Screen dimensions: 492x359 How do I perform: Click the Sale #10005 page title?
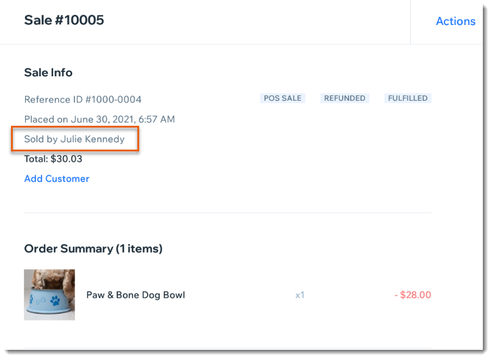tap(64, 20)
